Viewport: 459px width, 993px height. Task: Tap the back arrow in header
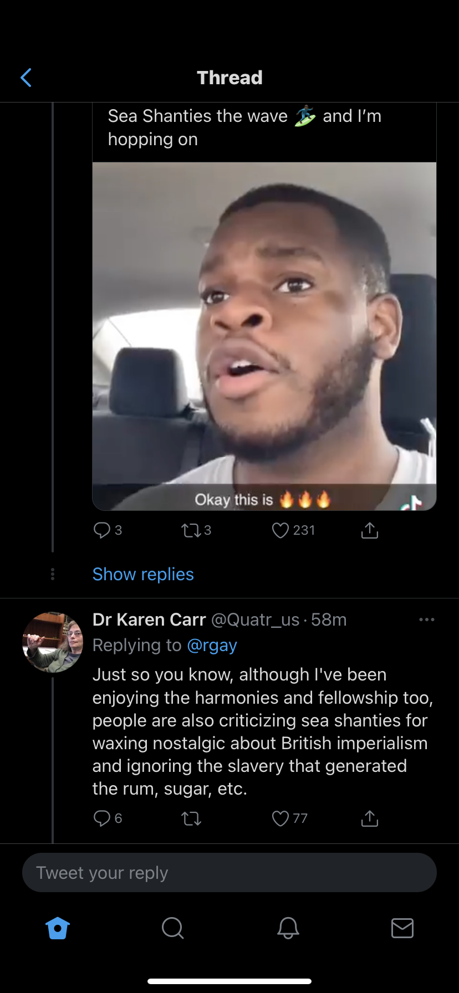click(26, 78)
